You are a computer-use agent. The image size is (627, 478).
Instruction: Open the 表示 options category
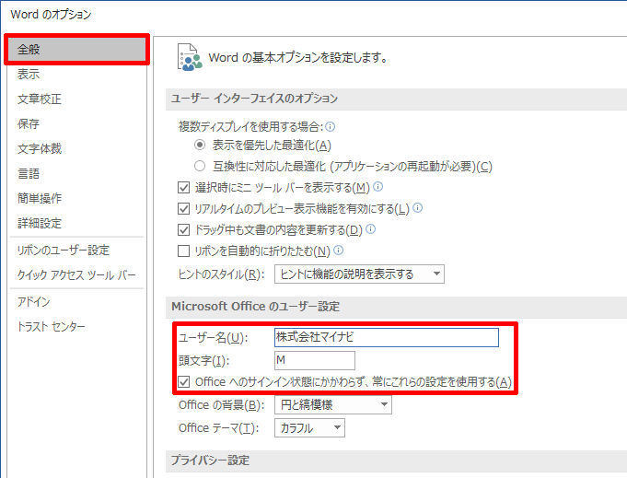coord(29,75)
